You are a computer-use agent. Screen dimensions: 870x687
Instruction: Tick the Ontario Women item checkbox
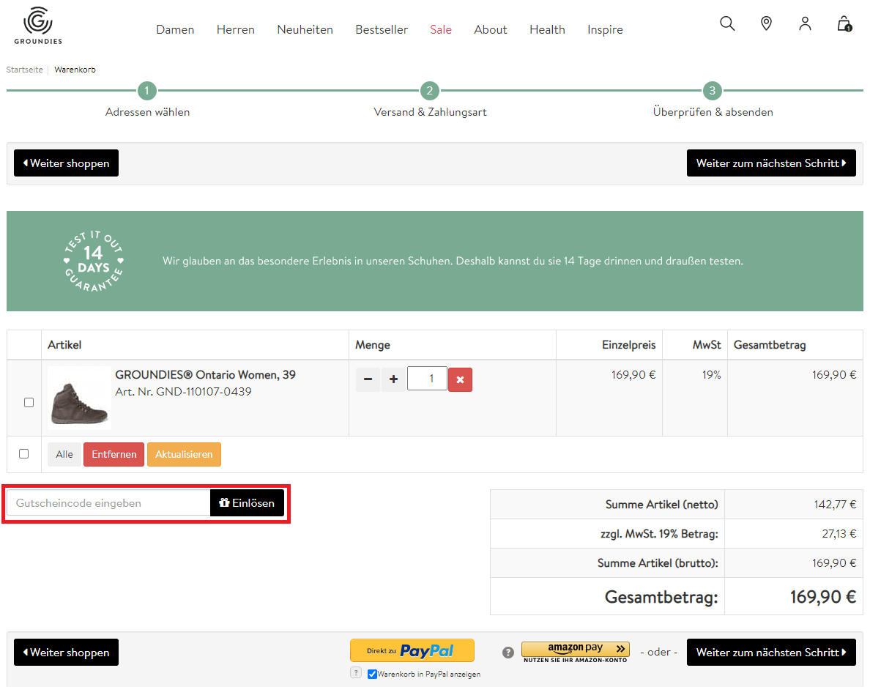(29, 402)
